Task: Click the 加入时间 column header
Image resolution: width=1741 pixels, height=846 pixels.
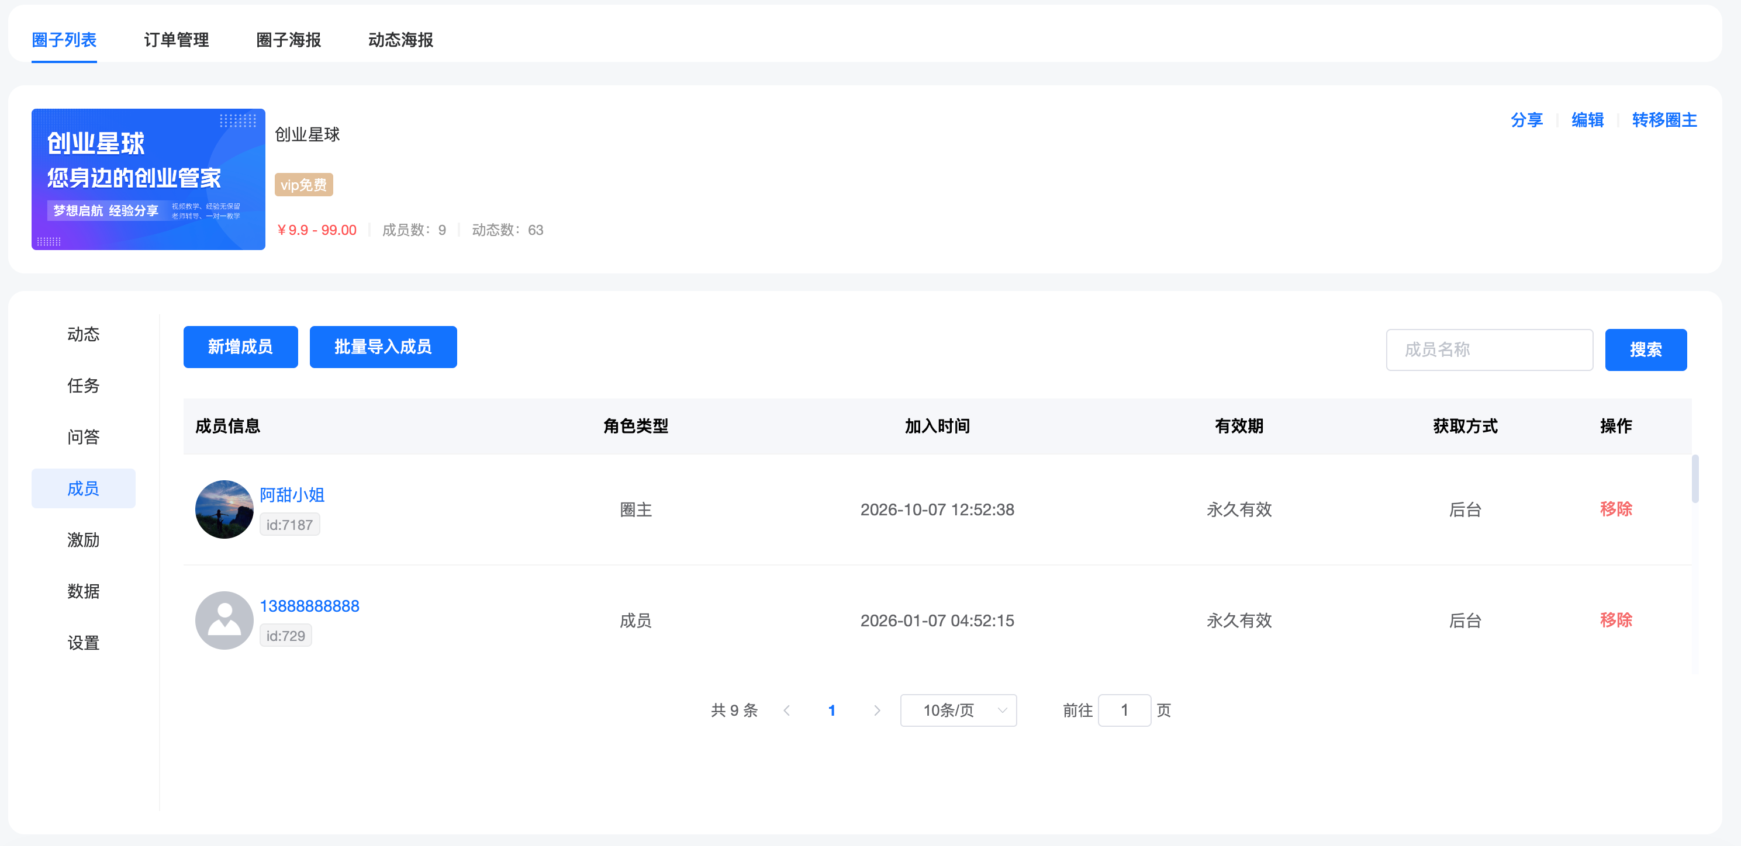Action: click(x=937, y=426)
